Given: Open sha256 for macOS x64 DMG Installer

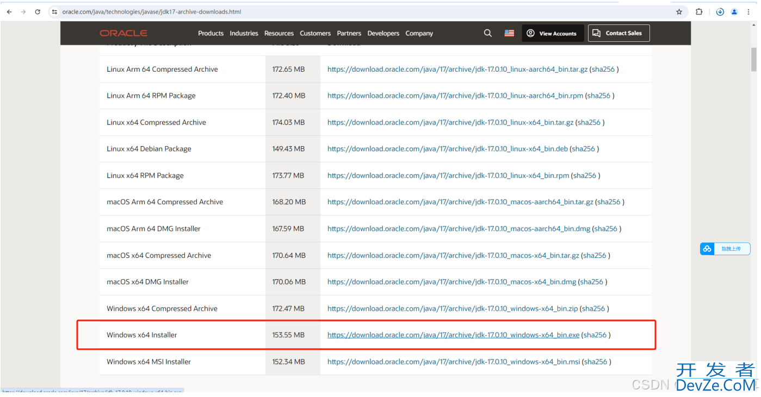Looking at the screenshot, I should (x=592, y=282).
